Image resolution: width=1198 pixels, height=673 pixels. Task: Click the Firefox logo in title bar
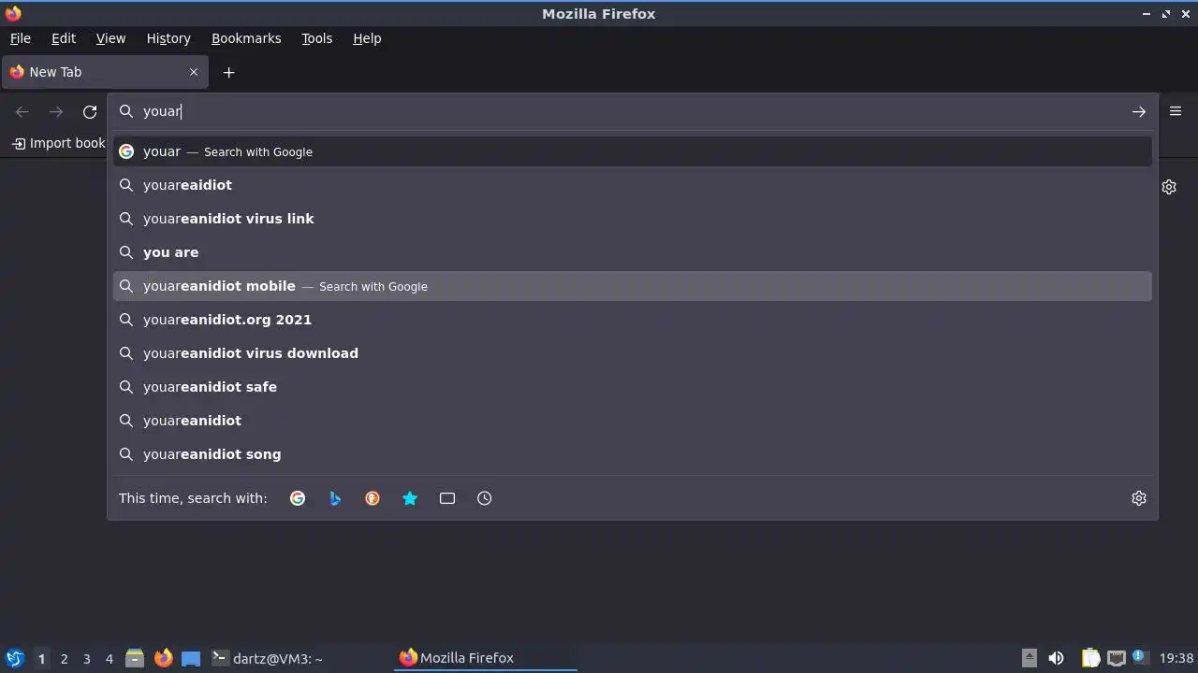coord(13,13)
